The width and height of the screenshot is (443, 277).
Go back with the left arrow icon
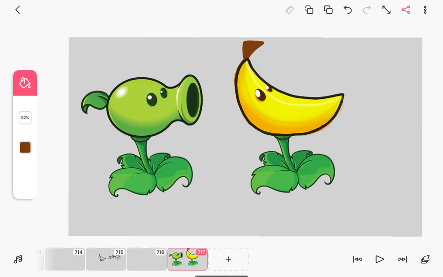(x=18, y=10)
